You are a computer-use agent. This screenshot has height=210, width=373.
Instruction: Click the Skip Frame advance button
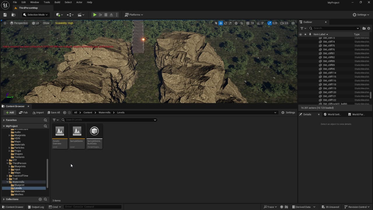[100, 15]
